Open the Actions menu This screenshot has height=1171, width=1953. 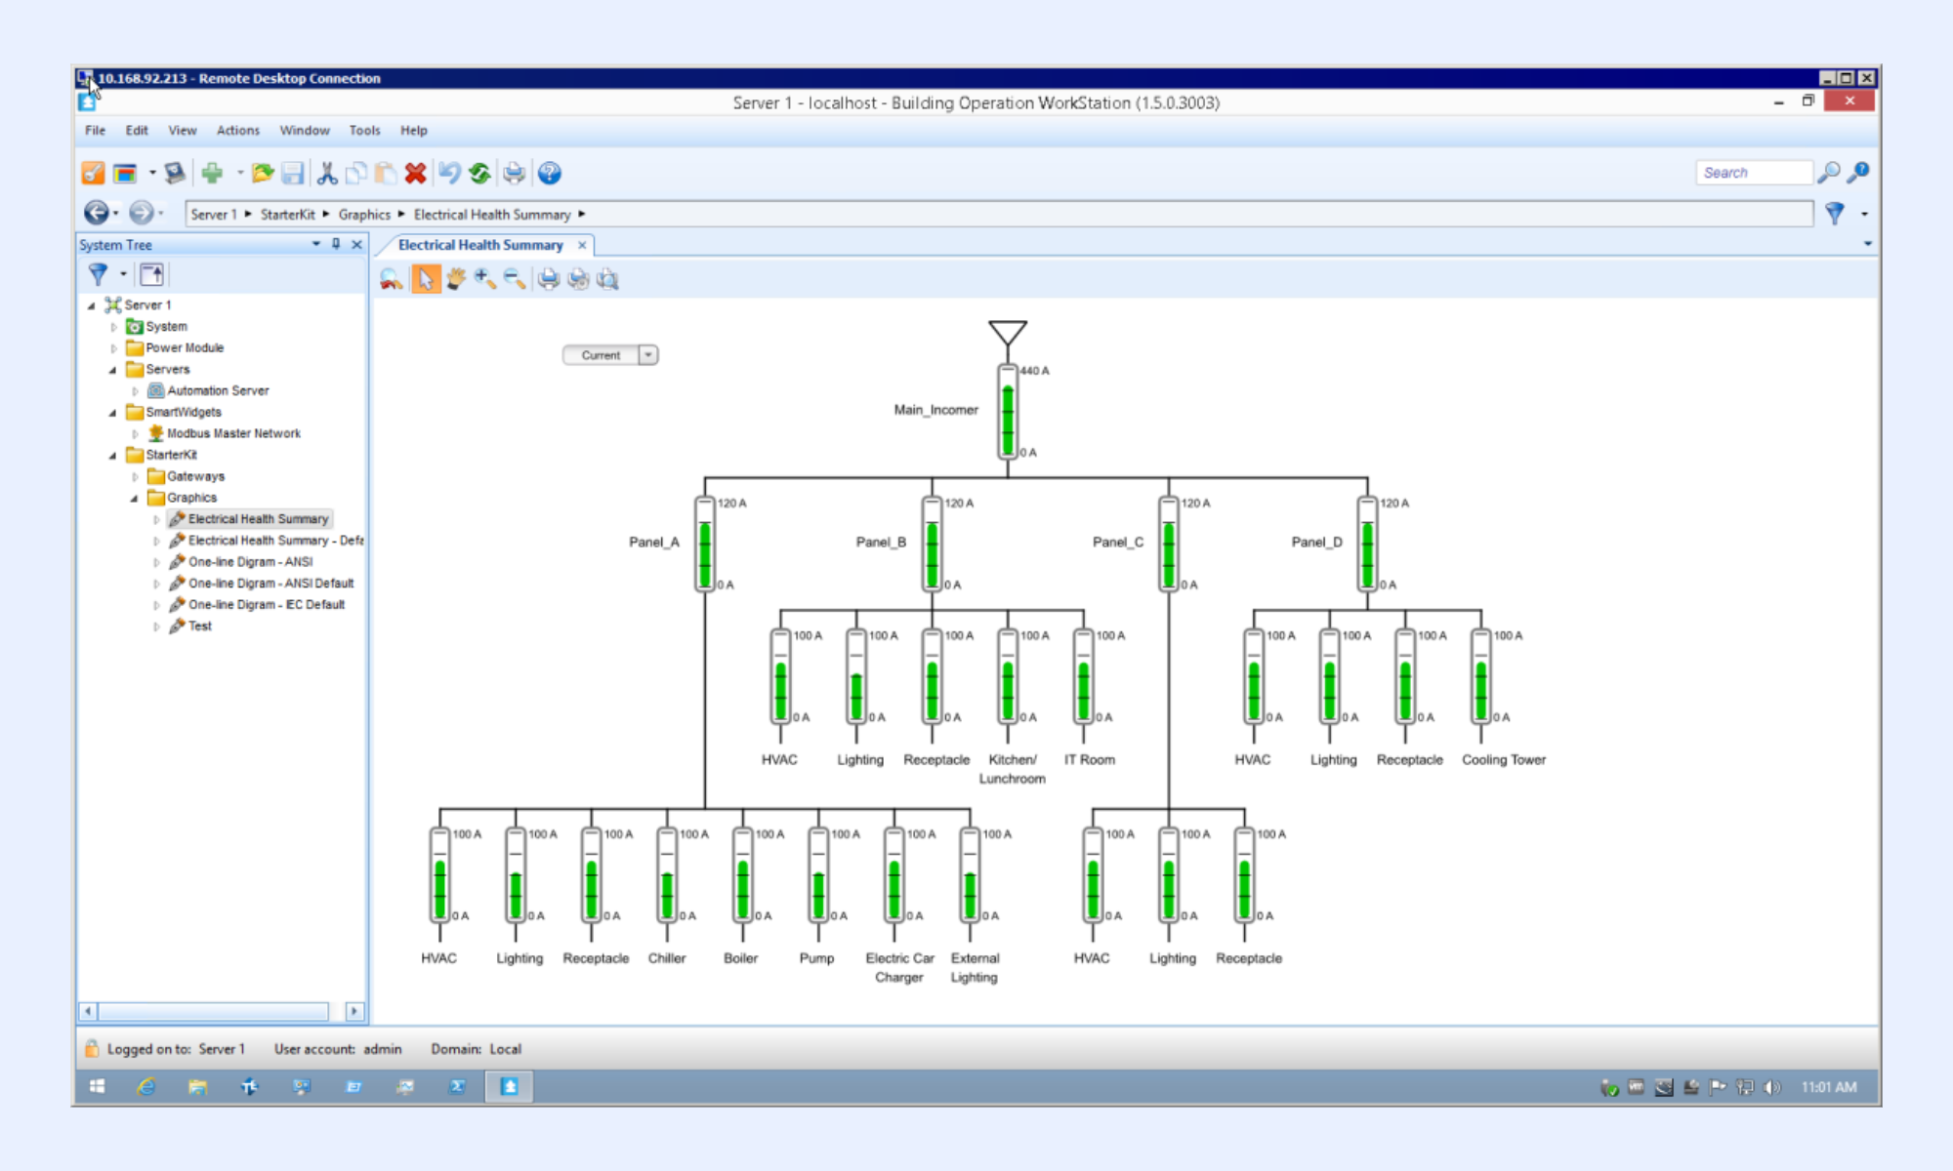[x=238, y=130]
